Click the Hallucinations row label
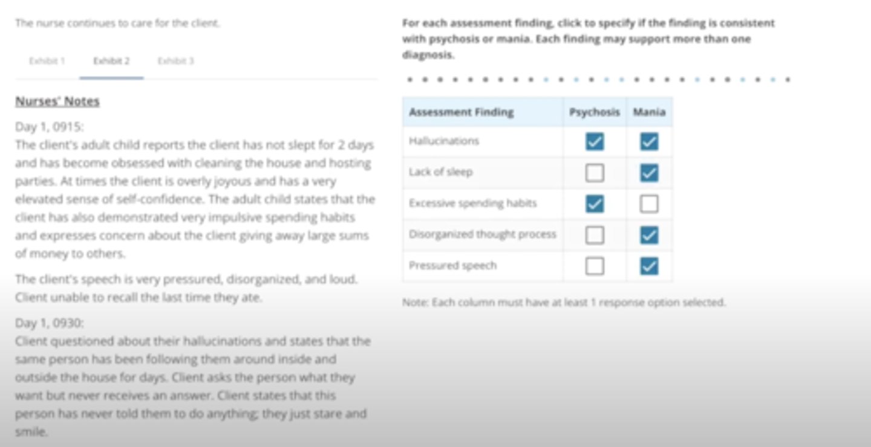Viewport: 871px width, 447px height. tap(444, 141)
